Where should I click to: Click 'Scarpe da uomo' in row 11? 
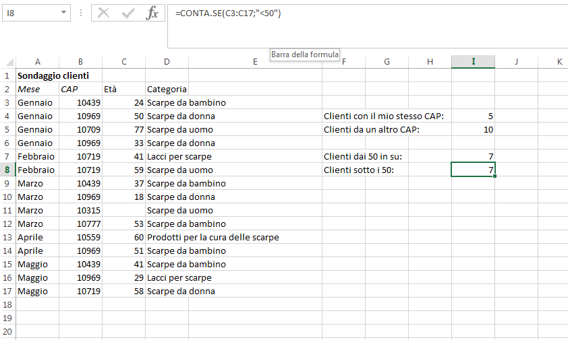[180, 211]
